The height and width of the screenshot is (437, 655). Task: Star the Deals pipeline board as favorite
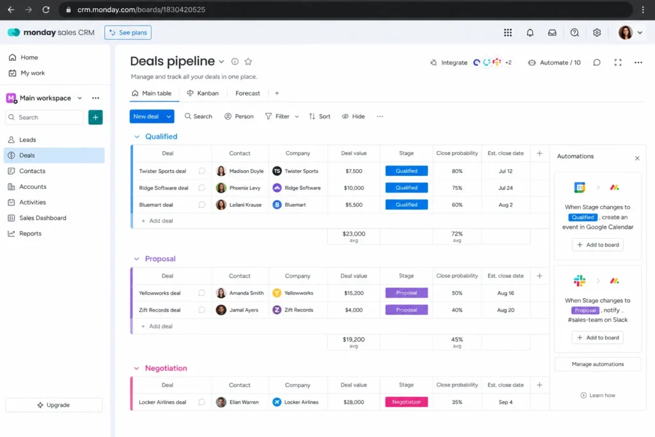click(248, 61)
